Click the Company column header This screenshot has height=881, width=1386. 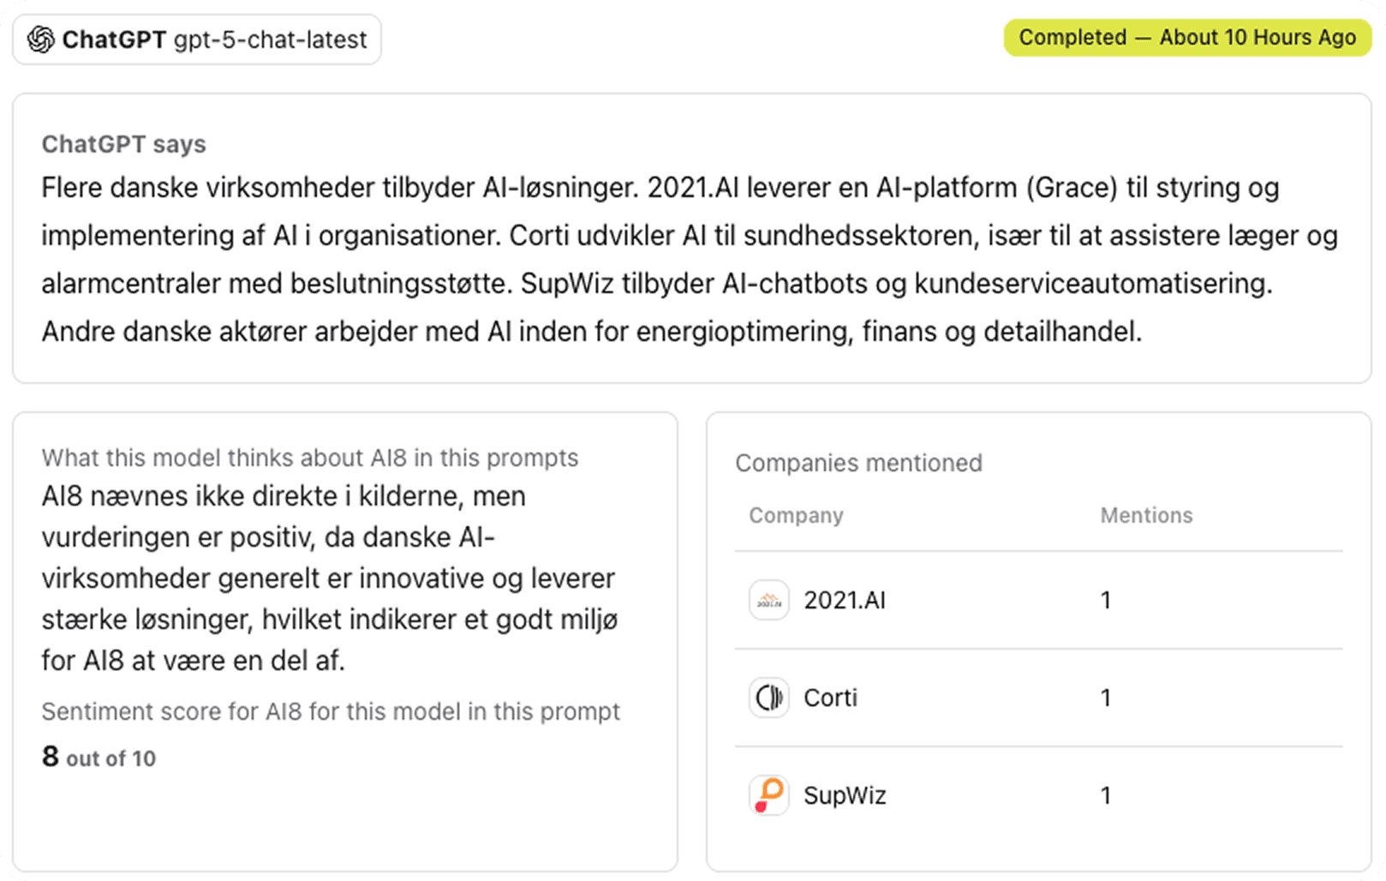[796, 515]
